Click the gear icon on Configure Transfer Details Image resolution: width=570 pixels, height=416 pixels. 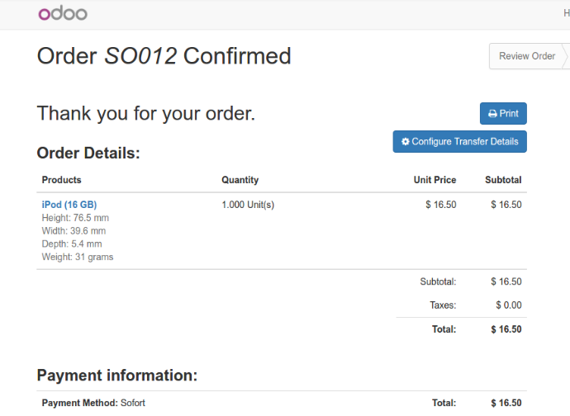pos(406,142)
